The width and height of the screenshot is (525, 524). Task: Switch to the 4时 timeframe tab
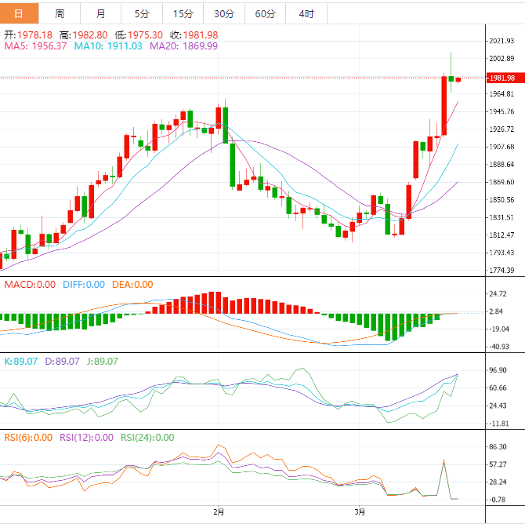(306, 13)
